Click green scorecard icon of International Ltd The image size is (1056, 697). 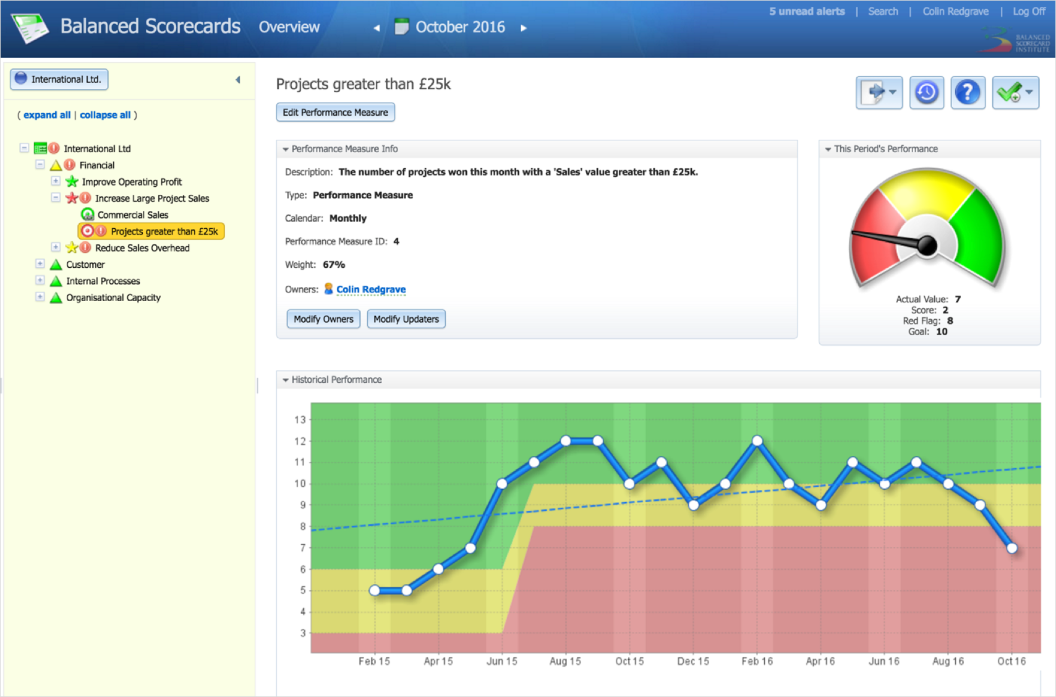[x=40, y=148]
